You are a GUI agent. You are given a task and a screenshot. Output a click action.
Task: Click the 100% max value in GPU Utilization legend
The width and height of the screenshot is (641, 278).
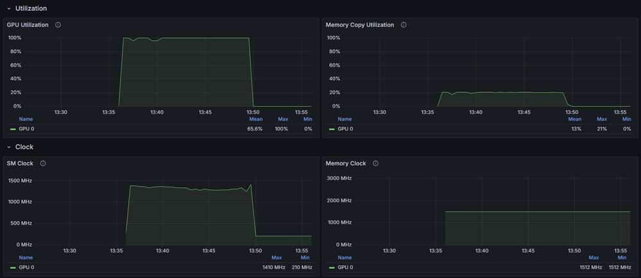(x=281, y=129)
